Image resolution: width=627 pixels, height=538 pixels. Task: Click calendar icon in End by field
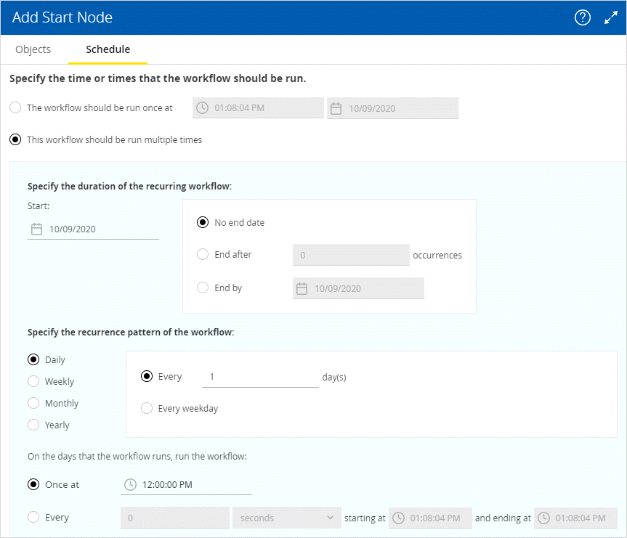[x=302, y=288]
